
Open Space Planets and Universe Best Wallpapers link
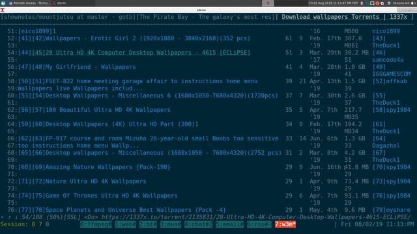[x=136, y=211]
